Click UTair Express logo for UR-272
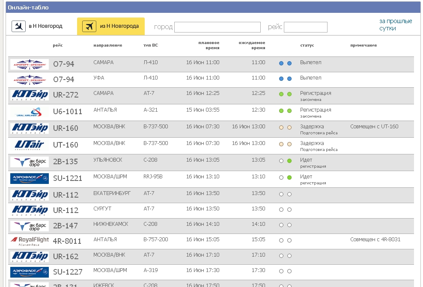 (30, 95)
